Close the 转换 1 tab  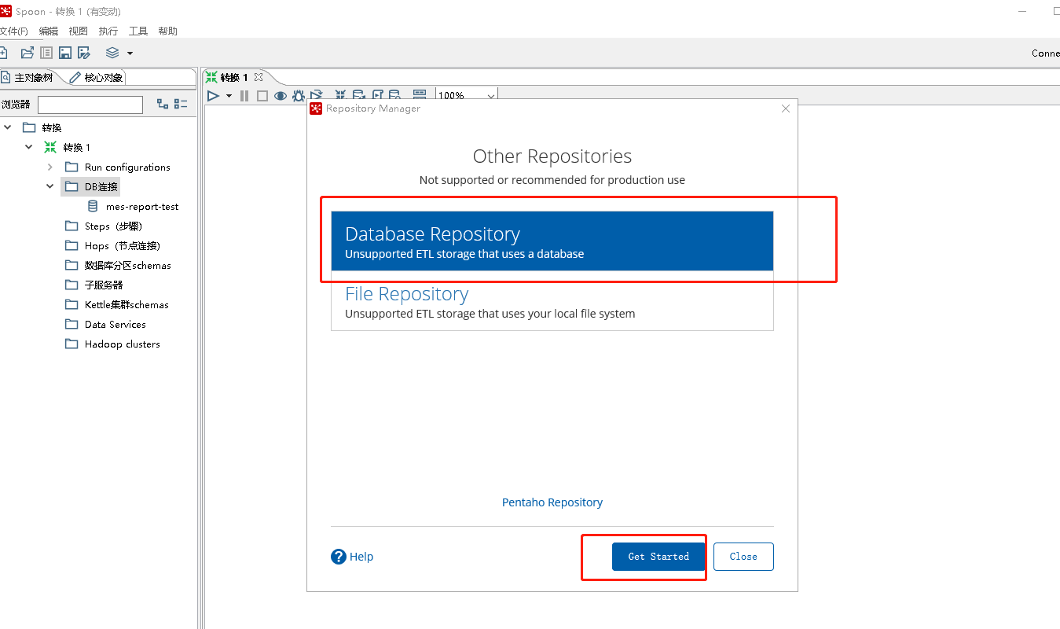[259, 77]
